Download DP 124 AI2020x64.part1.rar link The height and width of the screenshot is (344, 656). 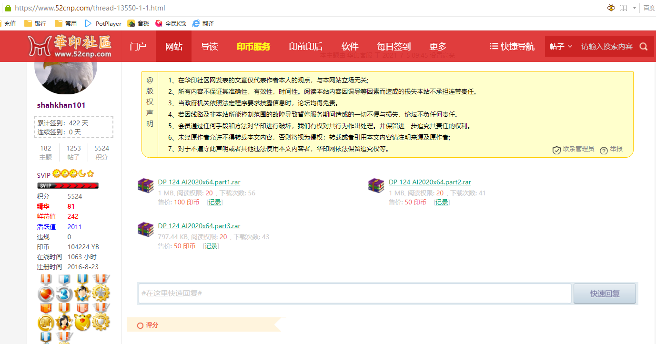point(199,182)
